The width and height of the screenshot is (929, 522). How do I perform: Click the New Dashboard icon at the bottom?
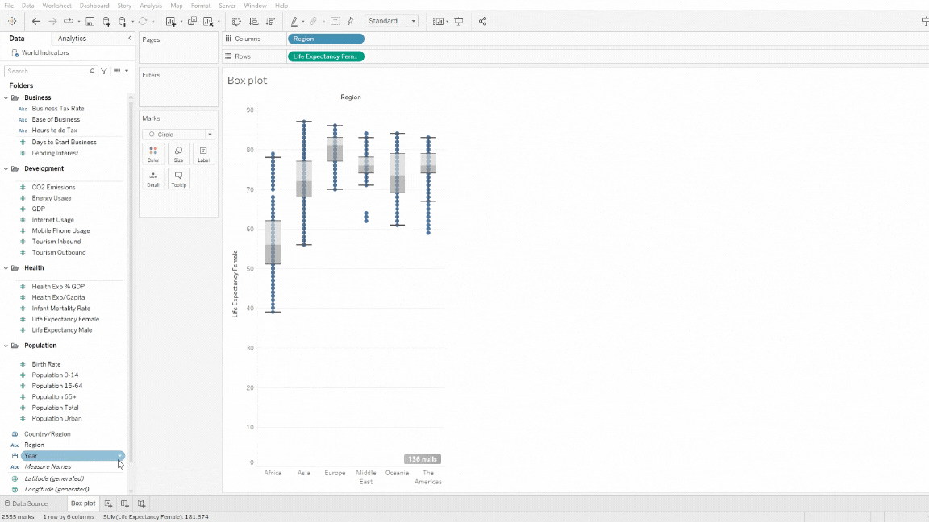point(124,503)
